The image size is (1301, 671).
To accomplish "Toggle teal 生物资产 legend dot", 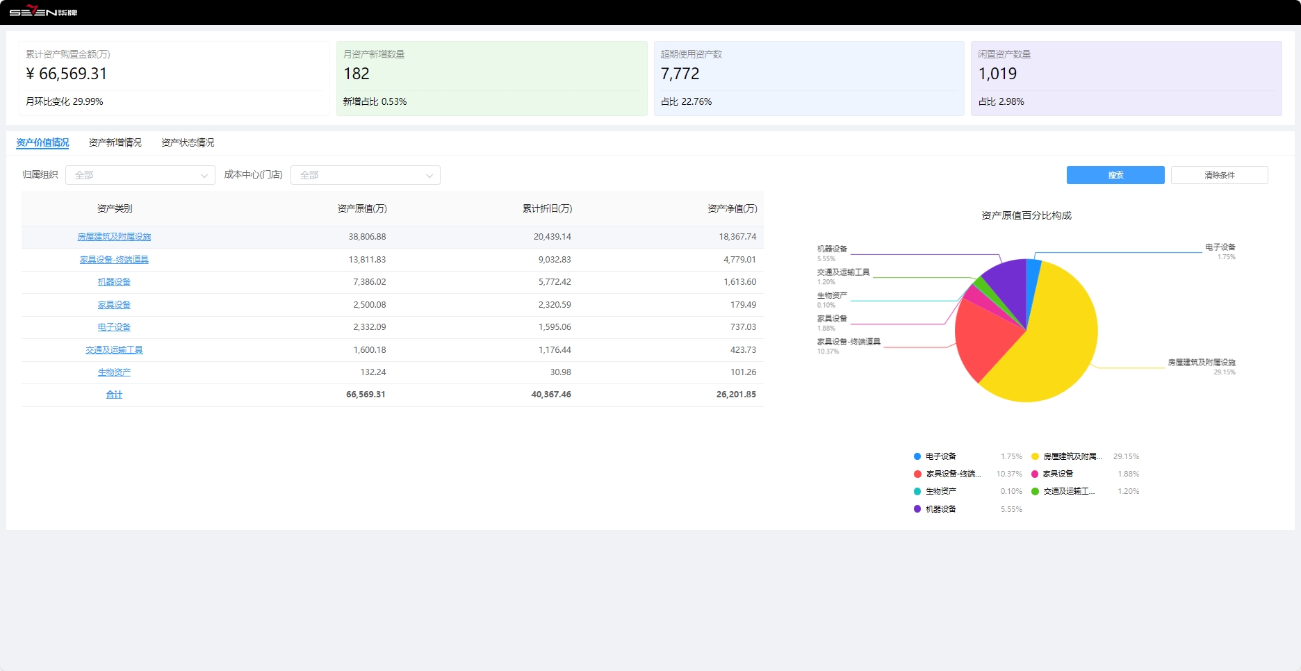I will tap(917, 491).
